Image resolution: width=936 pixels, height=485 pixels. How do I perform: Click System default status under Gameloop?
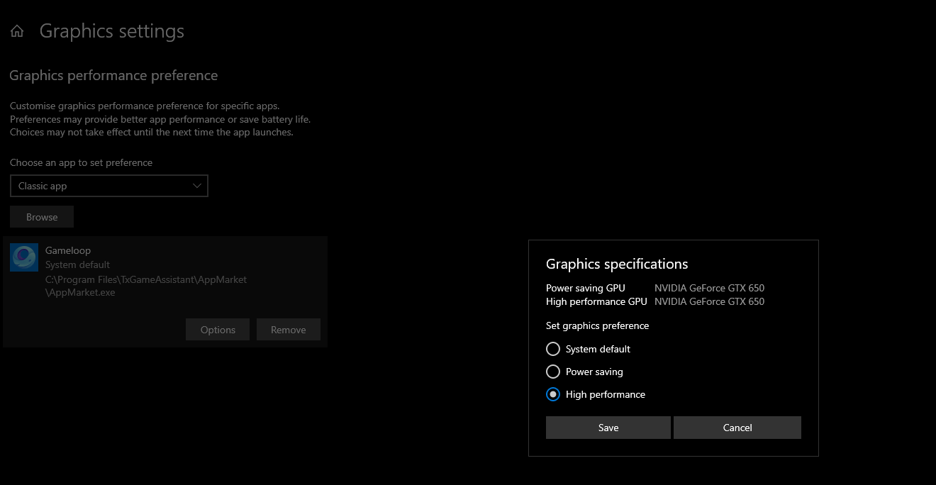point(77,264)
